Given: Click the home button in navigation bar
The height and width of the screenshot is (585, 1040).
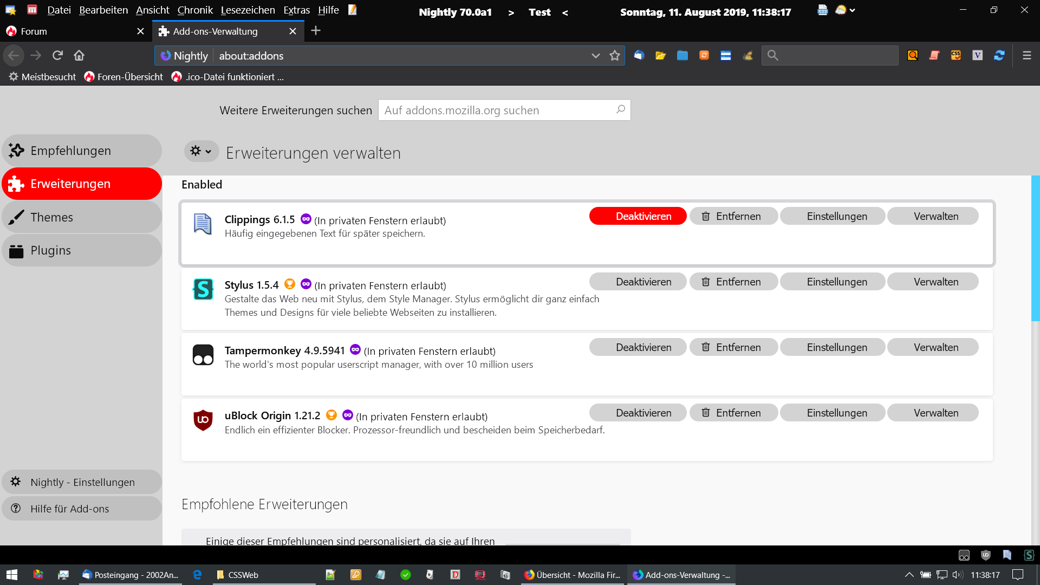Looking at the screenshot, I should (x=79, y=55).
